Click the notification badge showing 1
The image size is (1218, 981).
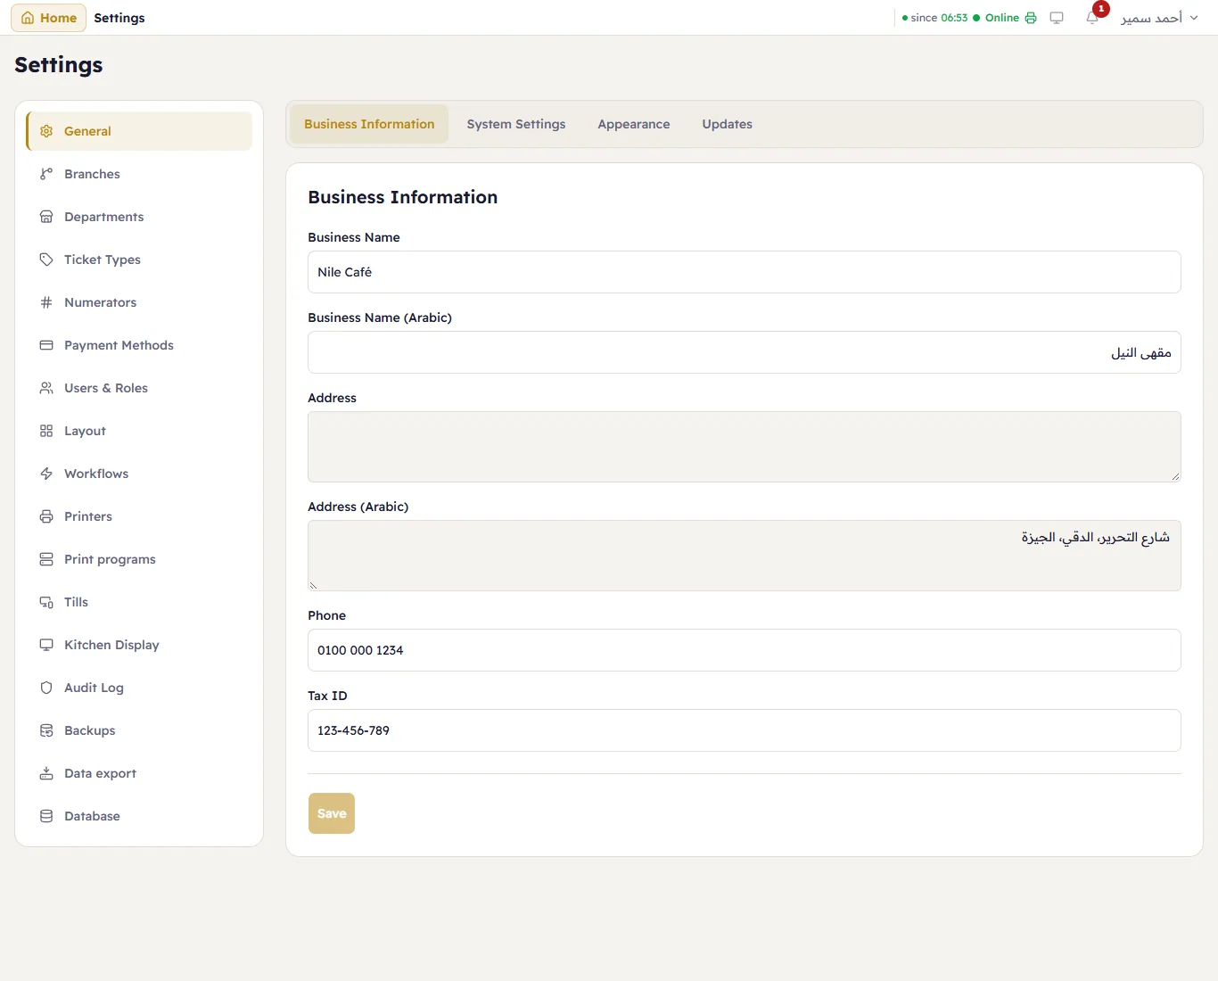click(1101, 9)
